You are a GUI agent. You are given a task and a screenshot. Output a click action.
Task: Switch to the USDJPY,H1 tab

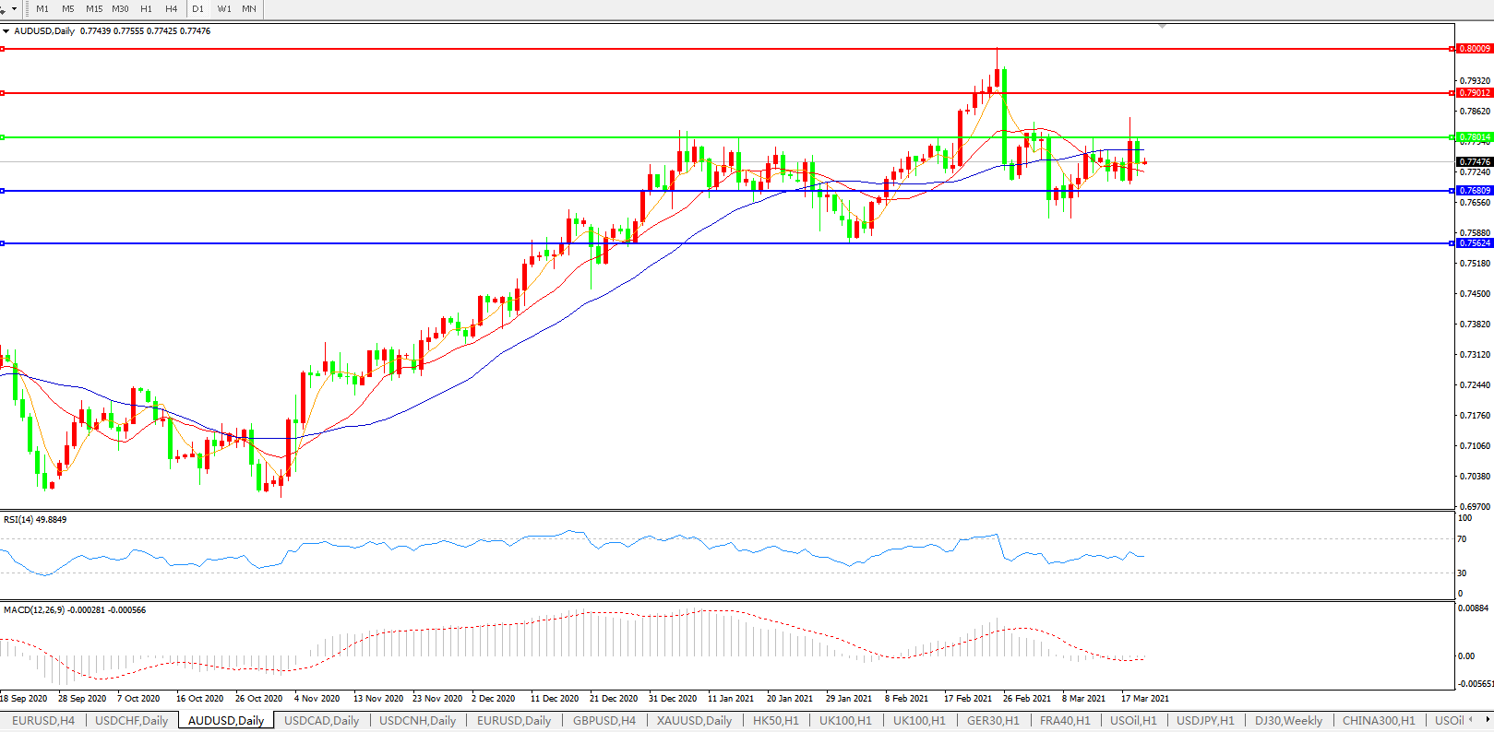(x=1204, y=721)
